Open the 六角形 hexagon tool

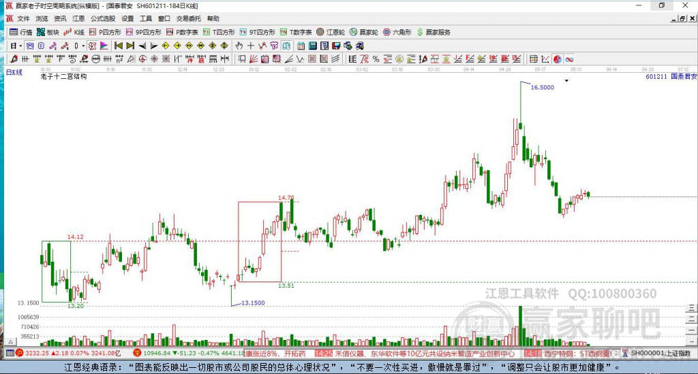pos(397,32)
